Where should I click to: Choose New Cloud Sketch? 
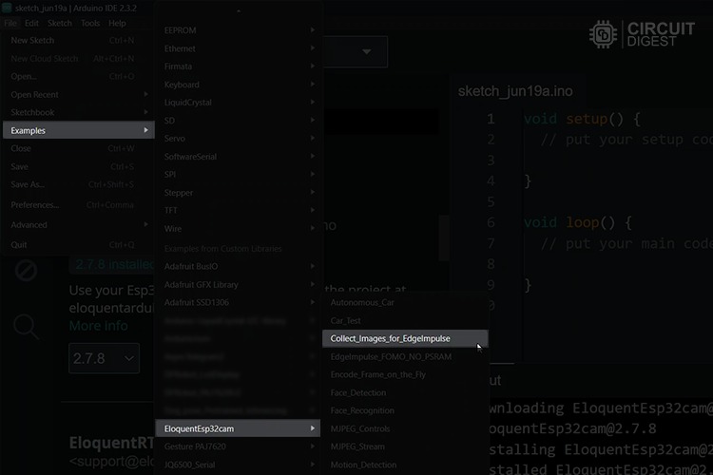pos(78,59)
